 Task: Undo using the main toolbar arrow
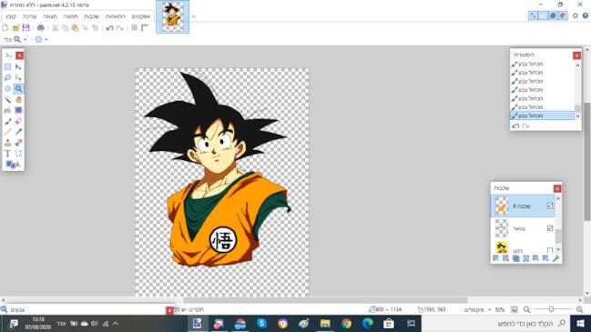tap(109, 28)
